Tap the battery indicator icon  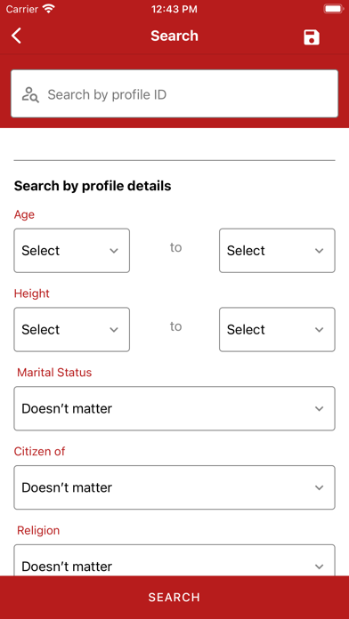click(333, 9)
